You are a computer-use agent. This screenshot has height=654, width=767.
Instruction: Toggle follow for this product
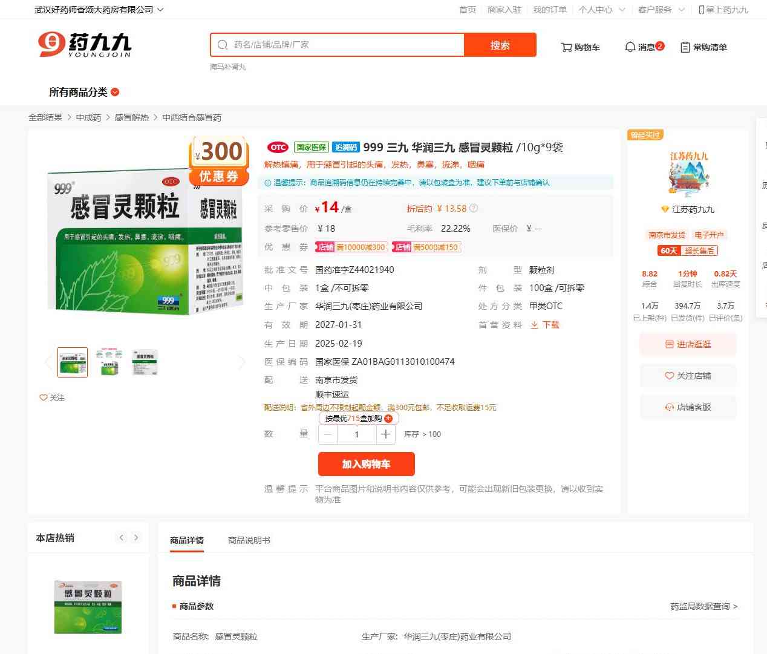click(52, 397)
